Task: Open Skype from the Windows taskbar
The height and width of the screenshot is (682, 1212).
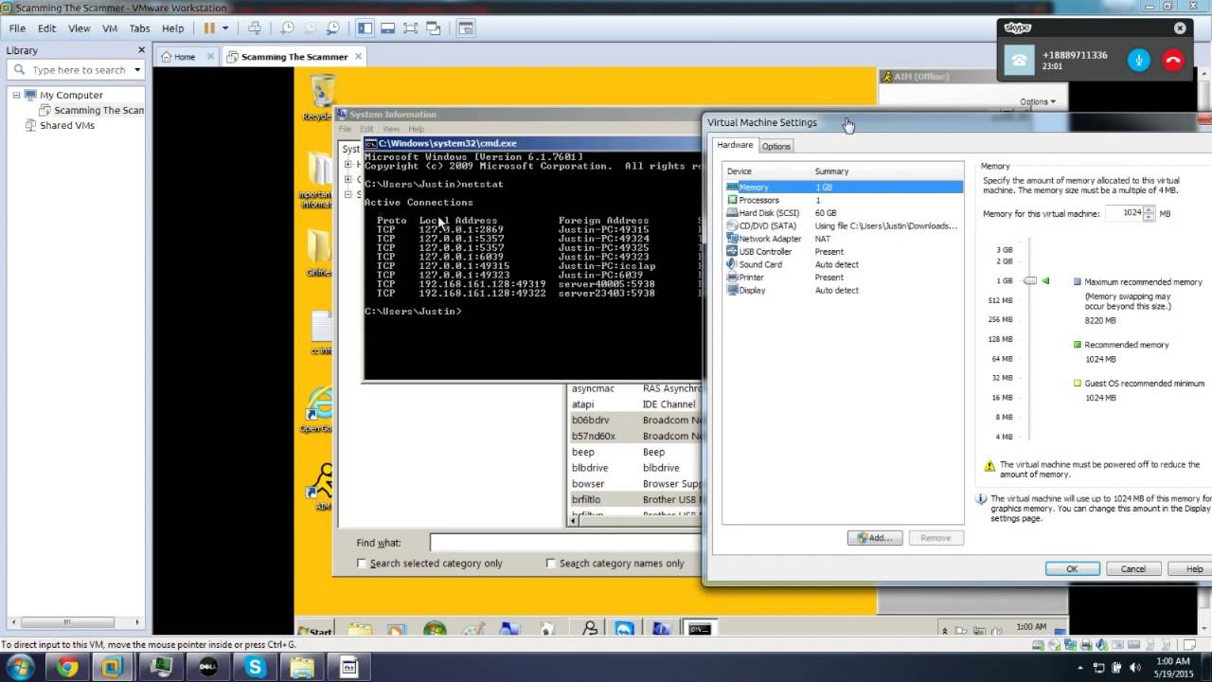Action: tap(255, 668)
